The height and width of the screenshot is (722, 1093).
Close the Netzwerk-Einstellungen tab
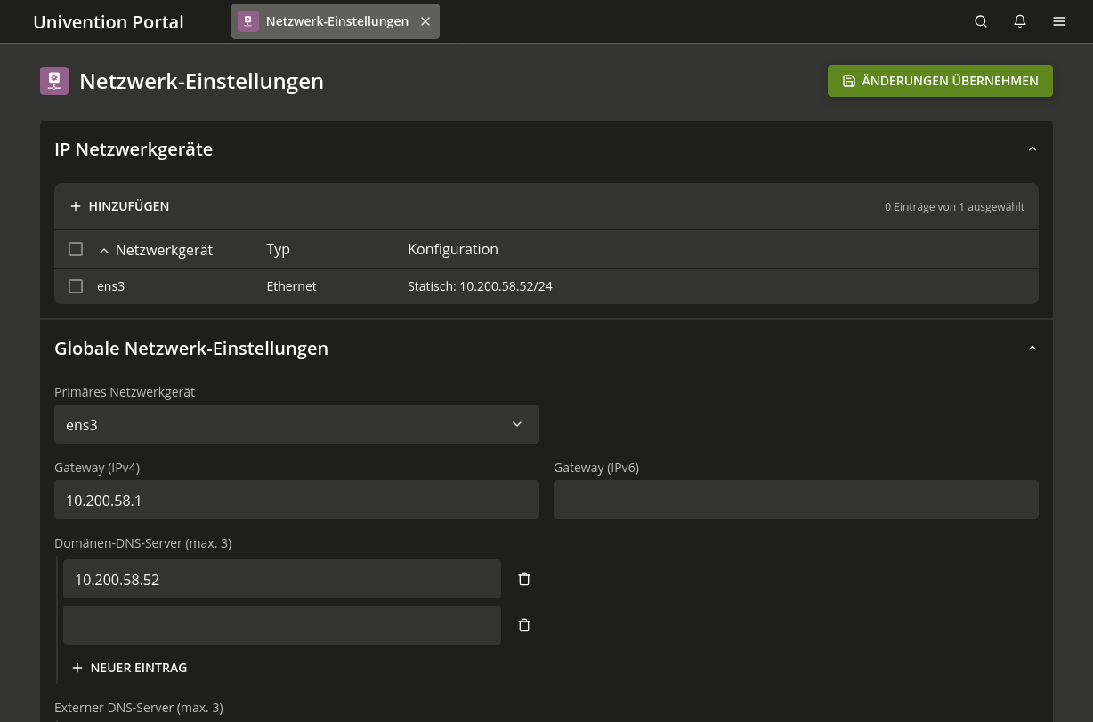point(425,20)
